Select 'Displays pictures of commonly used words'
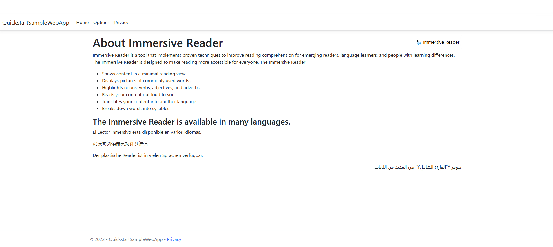 (145, 81)
